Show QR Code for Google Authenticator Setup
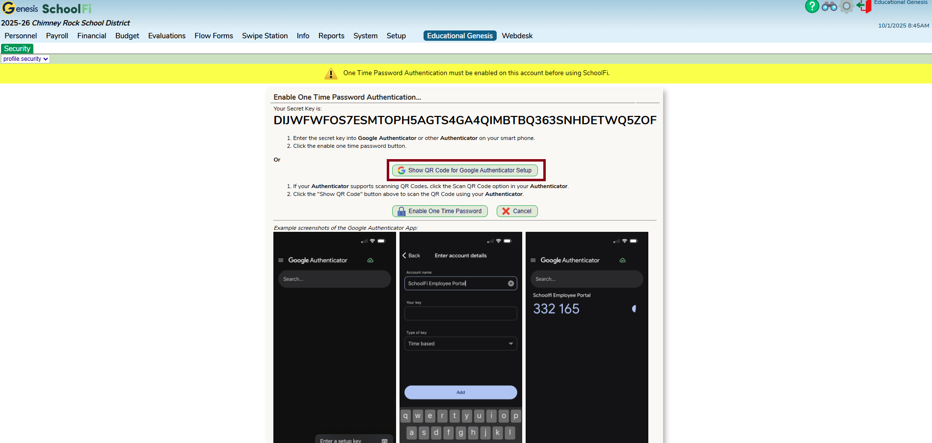 [465, 170]
